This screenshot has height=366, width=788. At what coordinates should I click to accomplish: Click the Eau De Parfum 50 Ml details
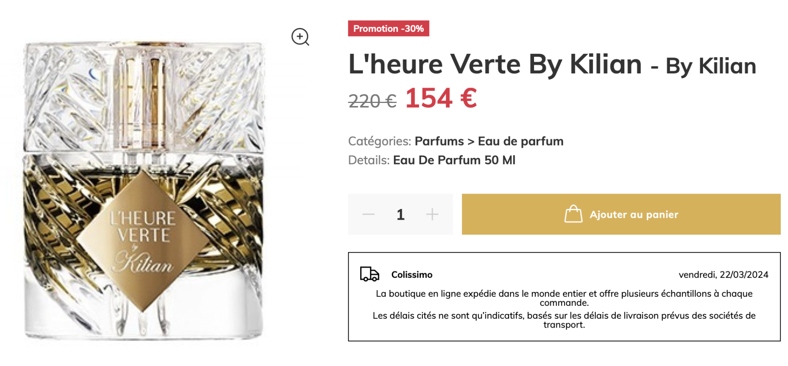454,160
